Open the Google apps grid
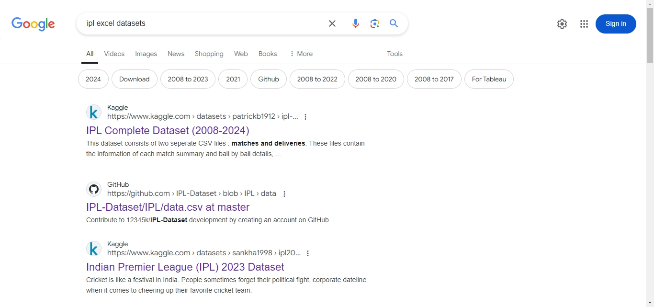654x307 pixels. click(584, 24)
